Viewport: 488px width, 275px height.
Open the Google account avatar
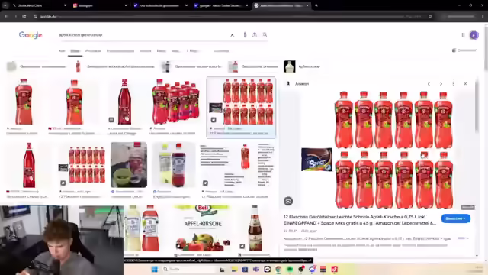(474, 35)
